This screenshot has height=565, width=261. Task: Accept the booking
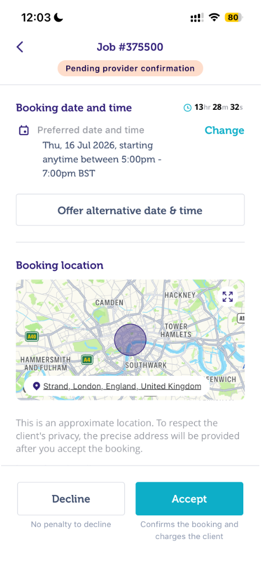[x=189, y=499]
